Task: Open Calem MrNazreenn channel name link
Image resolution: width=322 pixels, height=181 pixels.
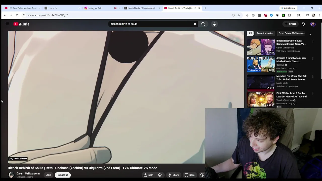Action: click(x=28, y=173)
